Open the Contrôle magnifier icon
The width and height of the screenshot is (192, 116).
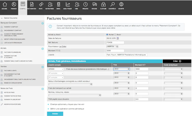(x=112, y=4)
